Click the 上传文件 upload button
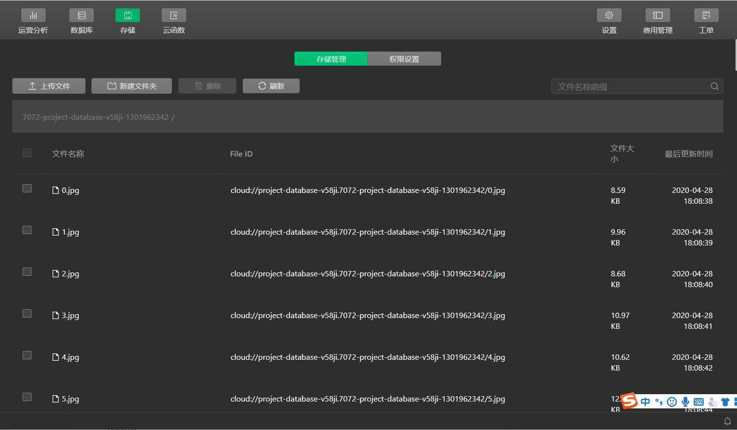 pos(49,86)
